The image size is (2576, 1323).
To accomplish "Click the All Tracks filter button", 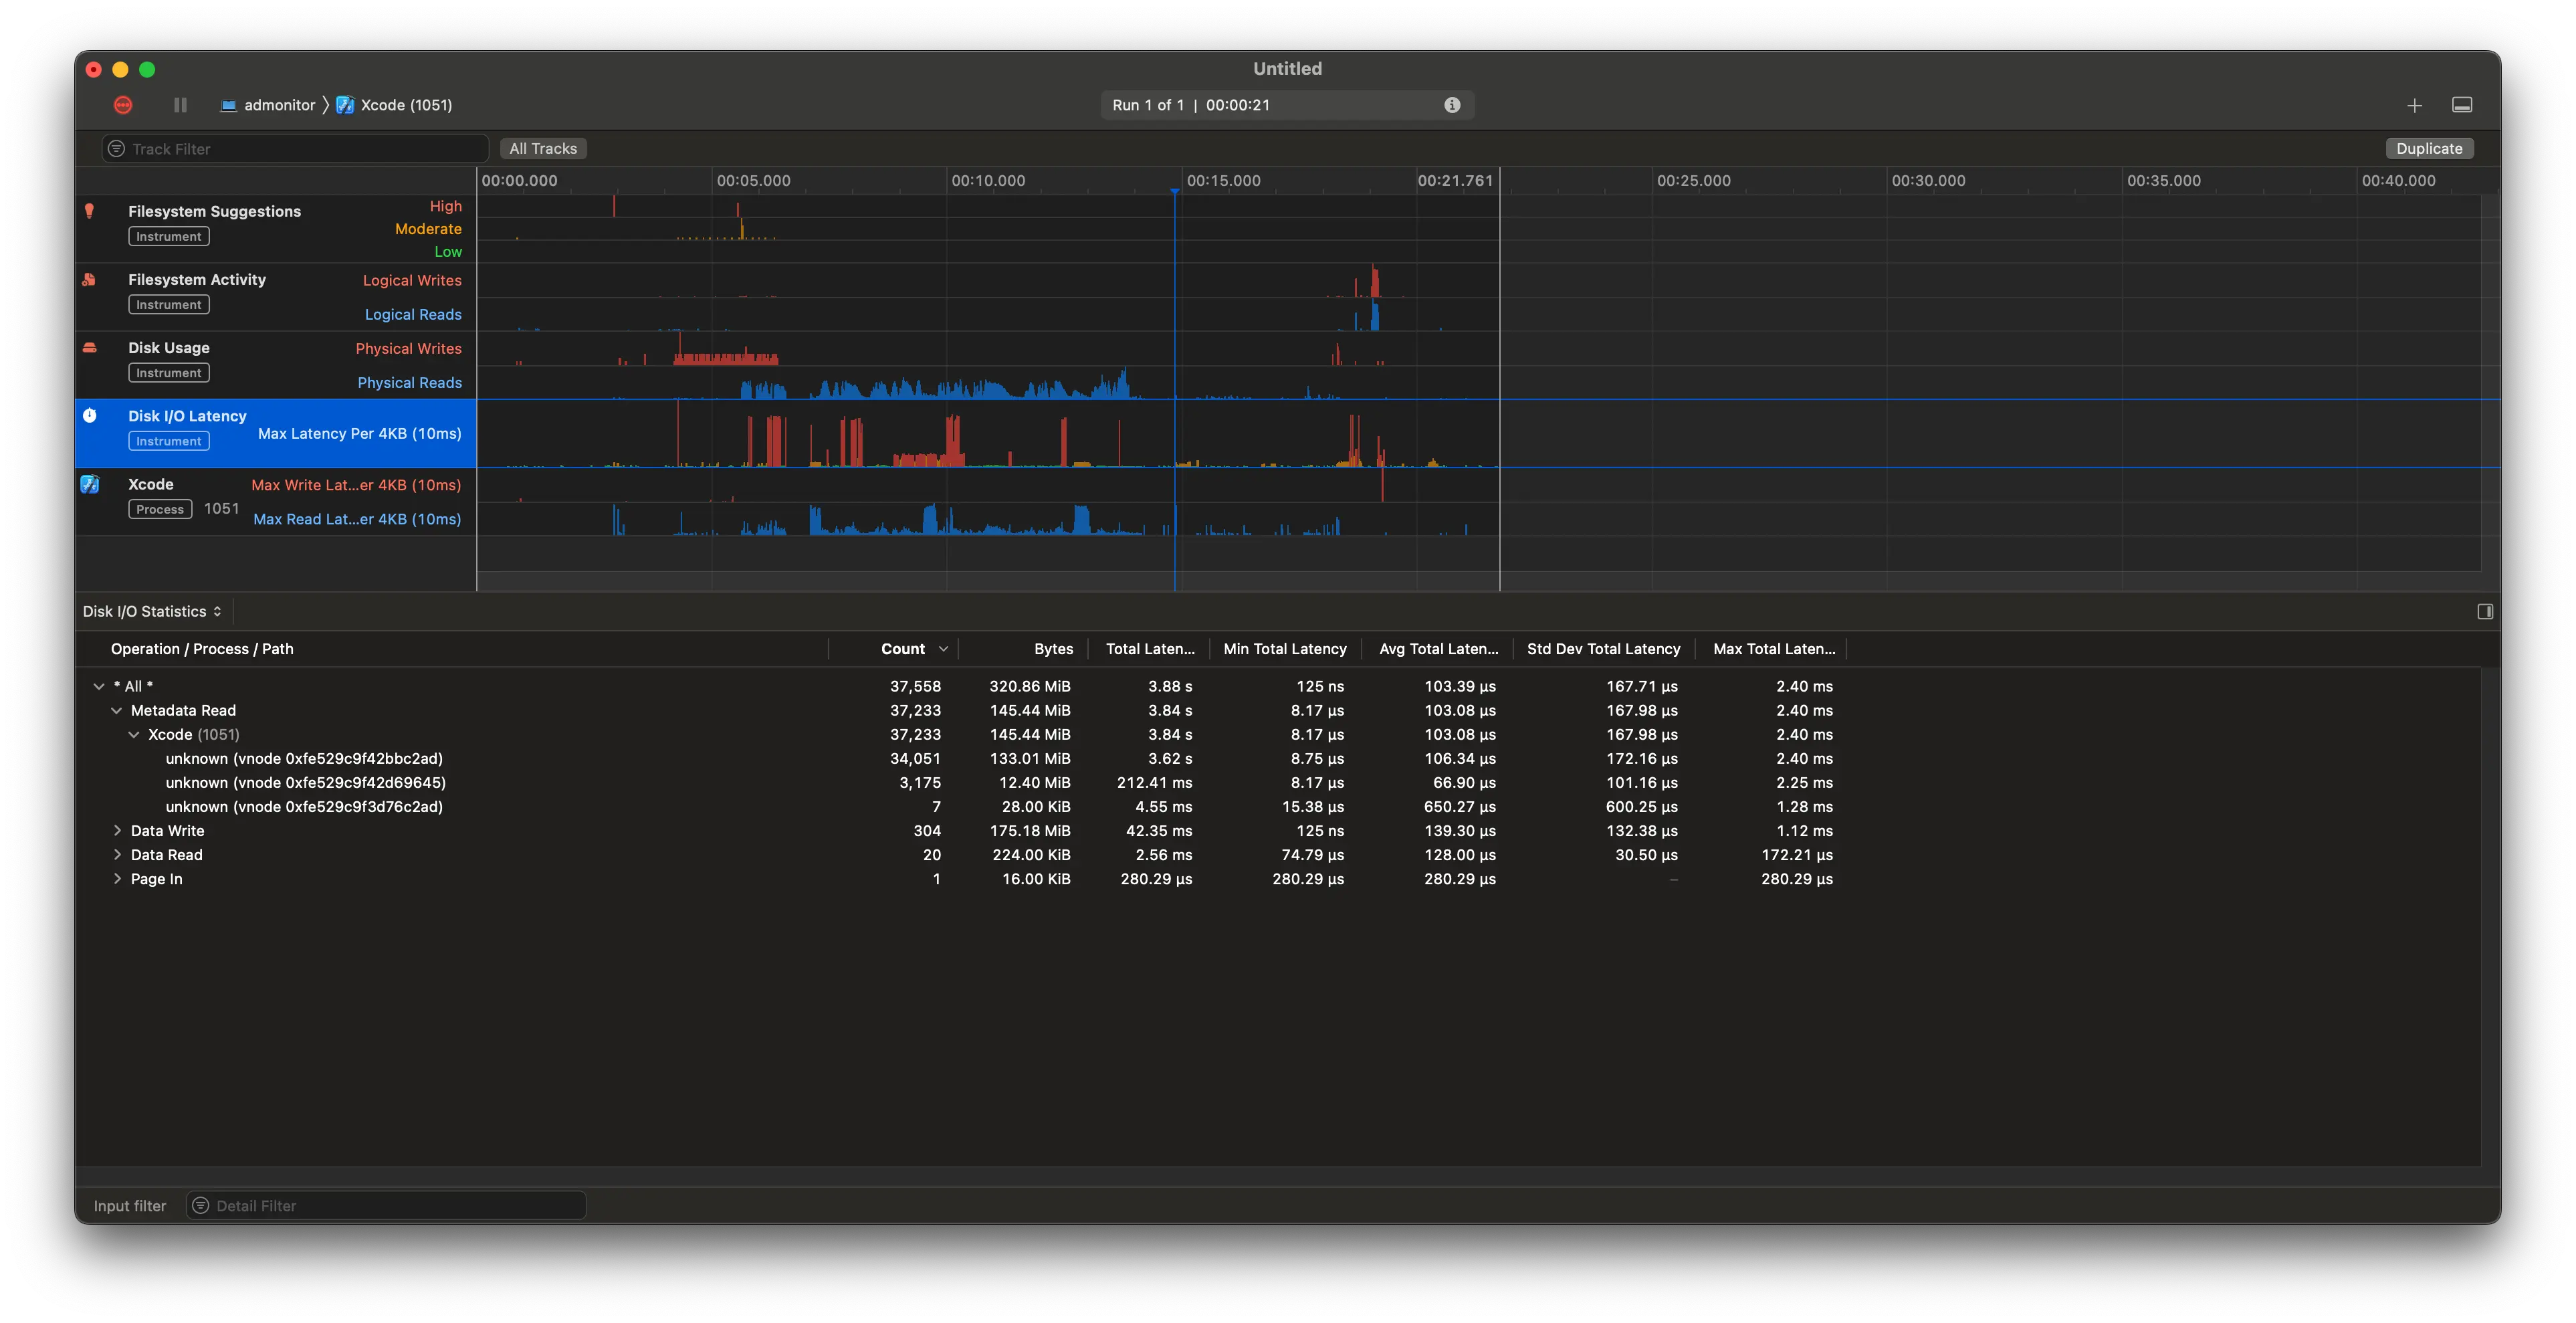I will [x=543, y=149].
